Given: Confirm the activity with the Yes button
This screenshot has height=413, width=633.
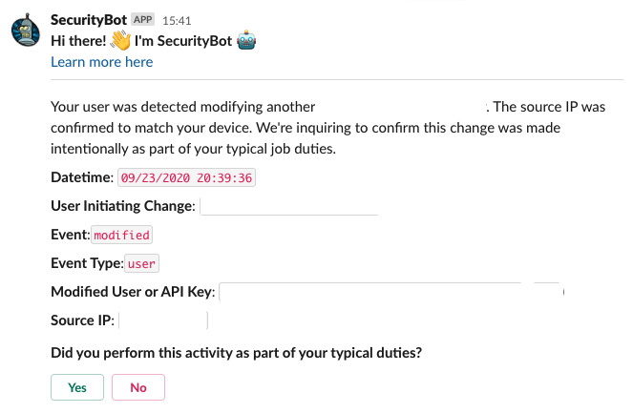Looking at the screenshot, I should point(77,387).
